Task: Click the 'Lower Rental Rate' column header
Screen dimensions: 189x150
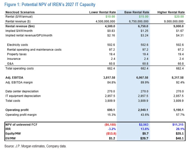Action: click(x=103, y=12)
